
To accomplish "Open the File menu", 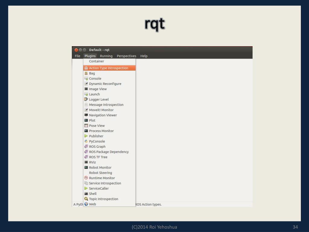I will coord(78,56).
